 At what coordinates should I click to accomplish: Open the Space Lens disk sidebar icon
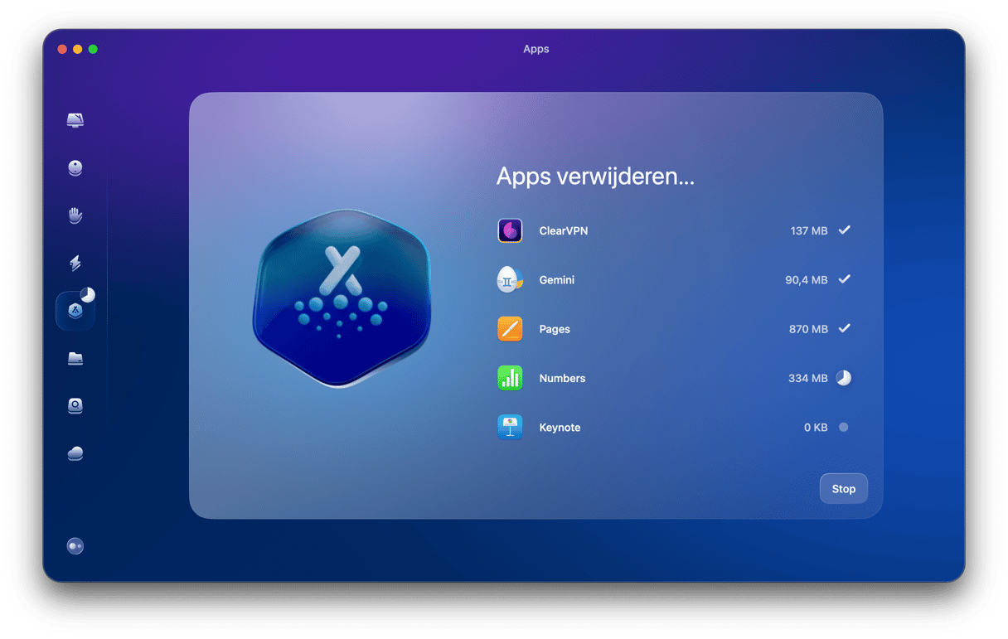pos(75,406)
